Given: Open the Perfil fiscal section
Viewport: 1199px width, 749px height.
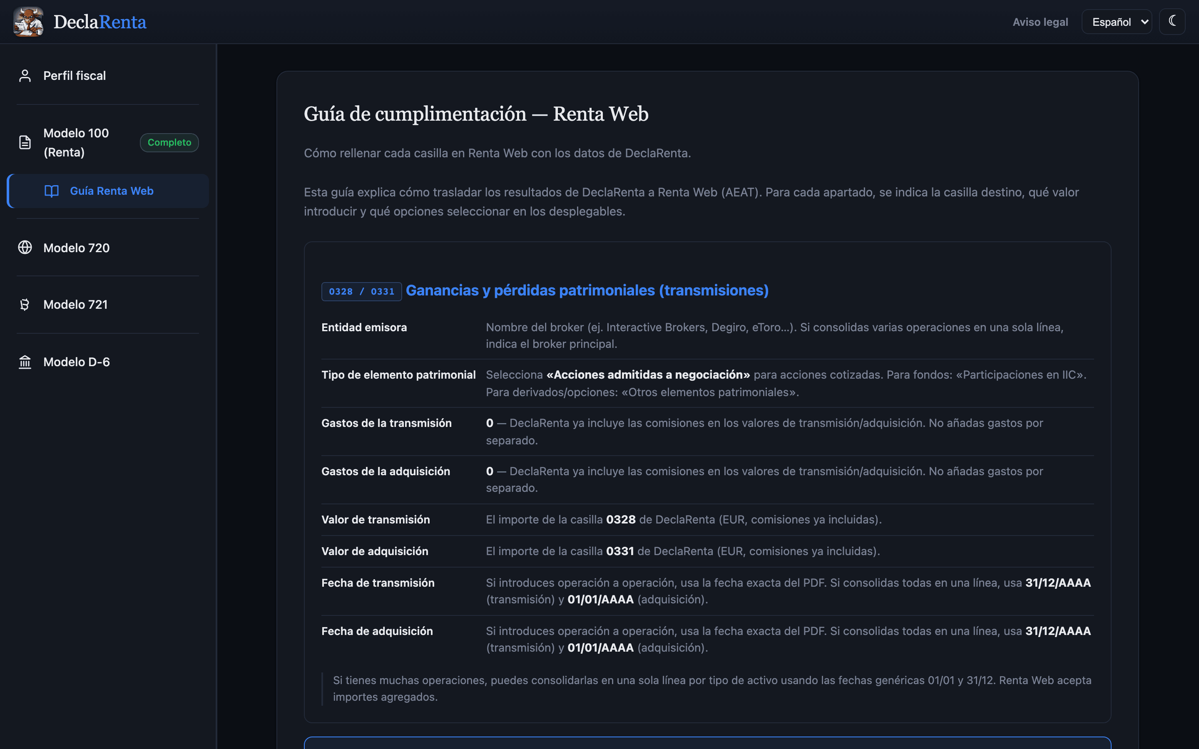Looking at the screenshot, I should [x=107, y=76].
